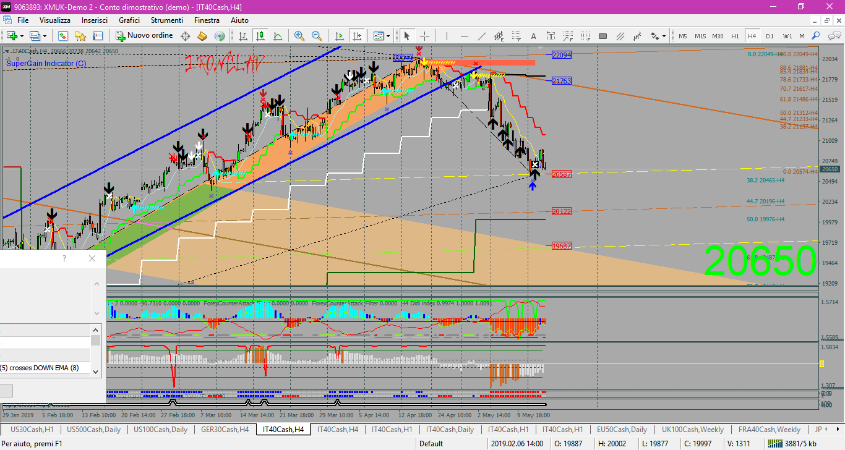Click the Default profile in status bar
Image resolution: width=845 pixels, height=450 pixels.
pyautogui.click(x=431, y=443)
